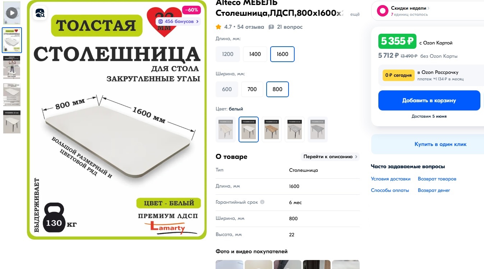Image resolution: width=484 pixels, height=269 pixels.
Task: Select length 1200 option
Action: 228,54
